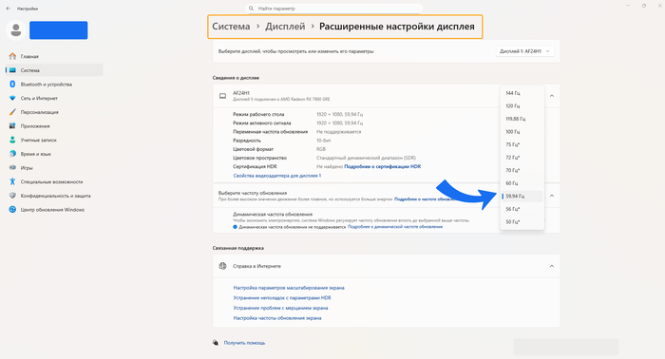Click the user avatar icon
Viewport: 665px width, 359px height.
[16, 30]
